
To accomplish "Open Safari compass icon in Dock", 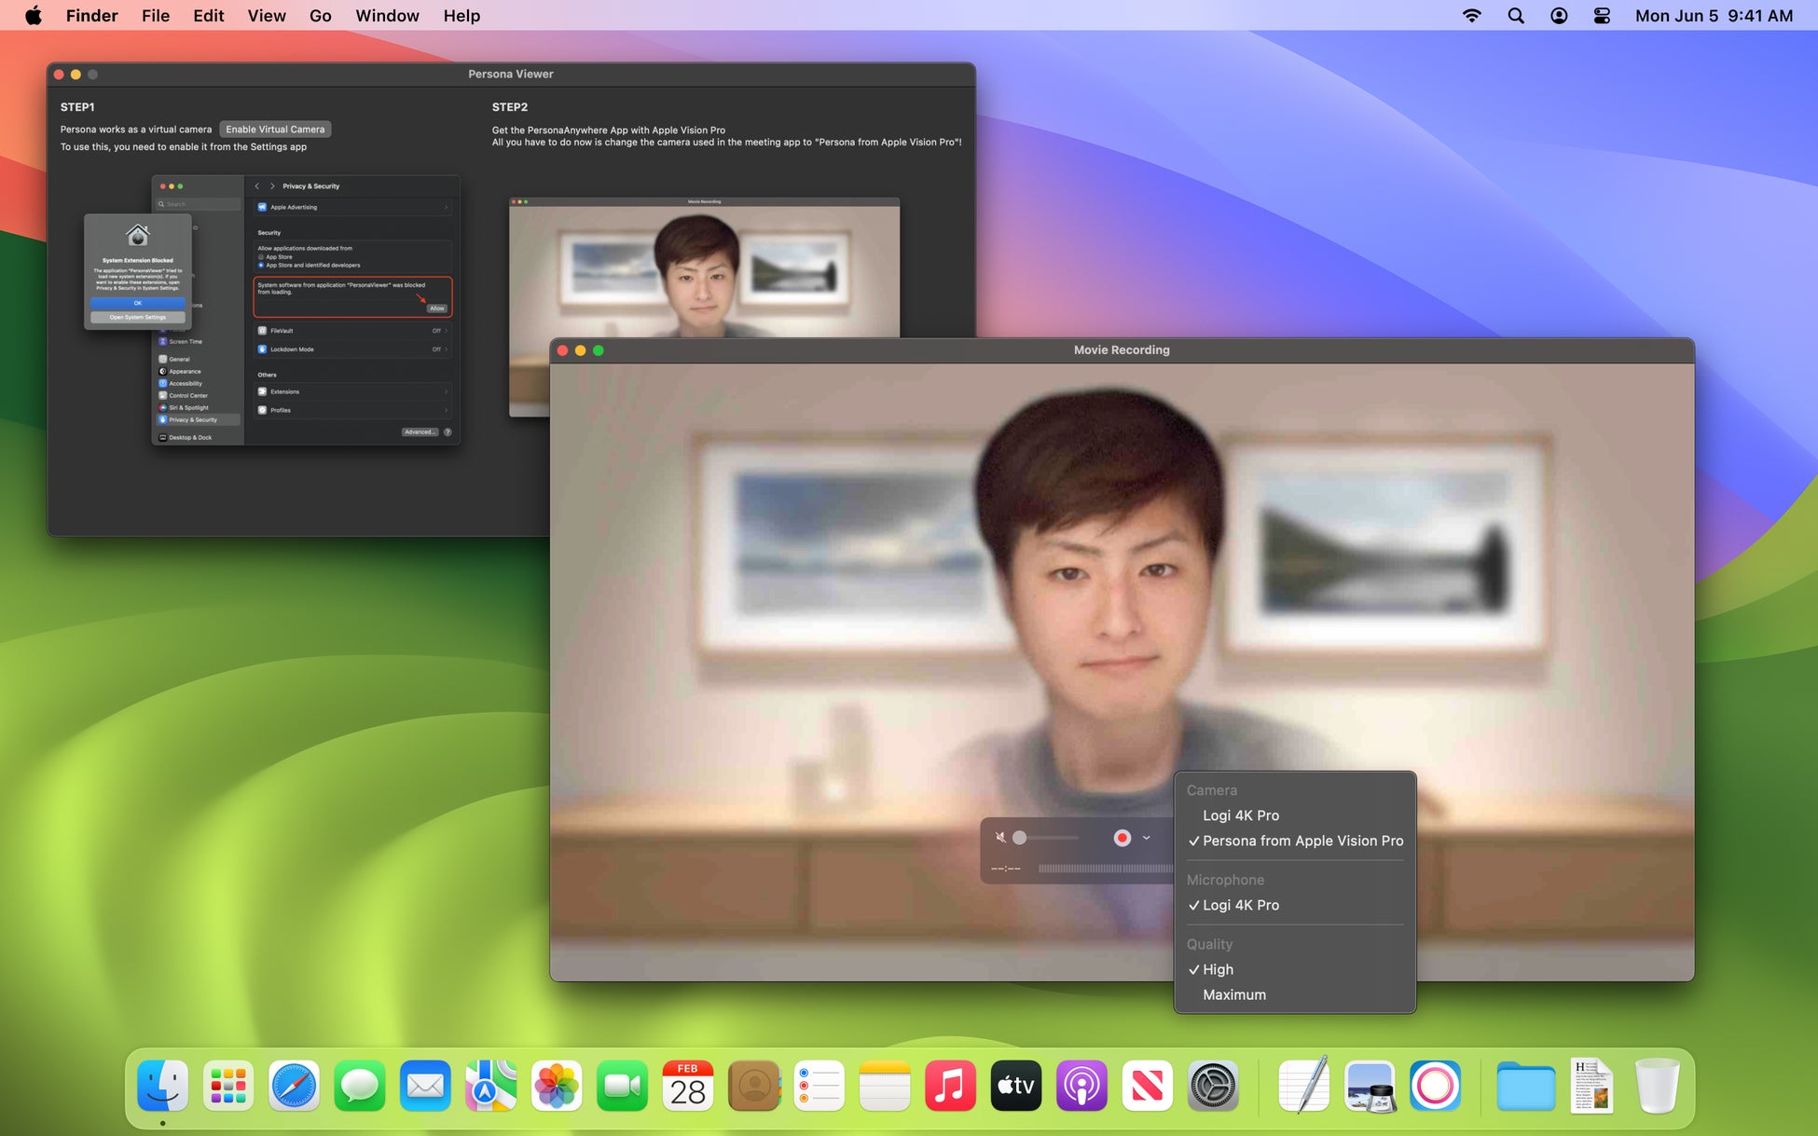I will click(x=294, y=1086).
